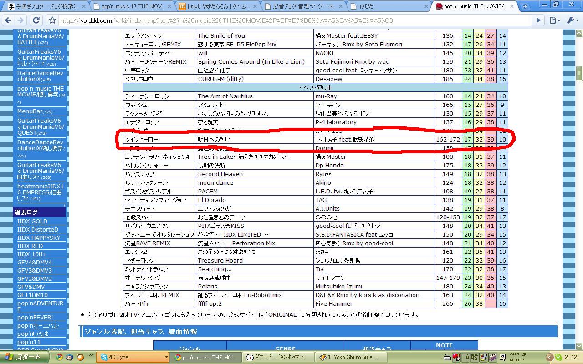The image size is (583, 364).
Task: Close the mixi やまだんさん tab
Action: click(x=255, y=6)
